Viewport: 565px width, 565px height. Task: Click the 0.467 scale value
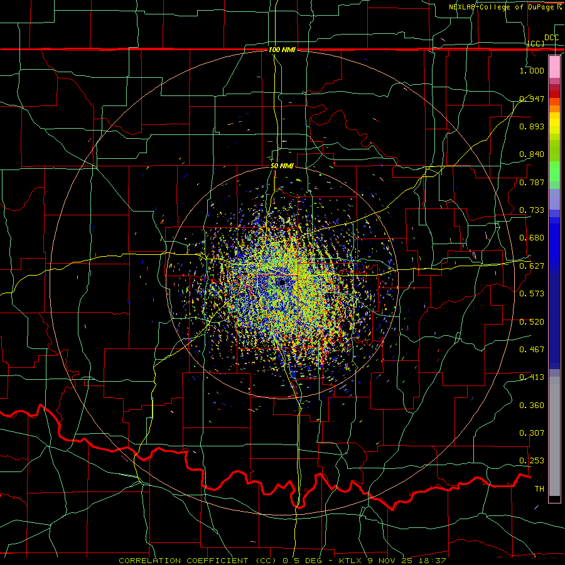click(x=532, y=350)
